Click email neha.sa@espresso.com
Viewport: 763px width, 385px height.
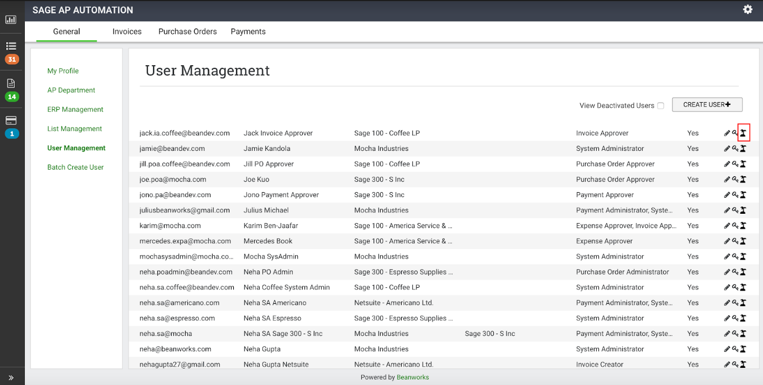(x=177, y=318)
